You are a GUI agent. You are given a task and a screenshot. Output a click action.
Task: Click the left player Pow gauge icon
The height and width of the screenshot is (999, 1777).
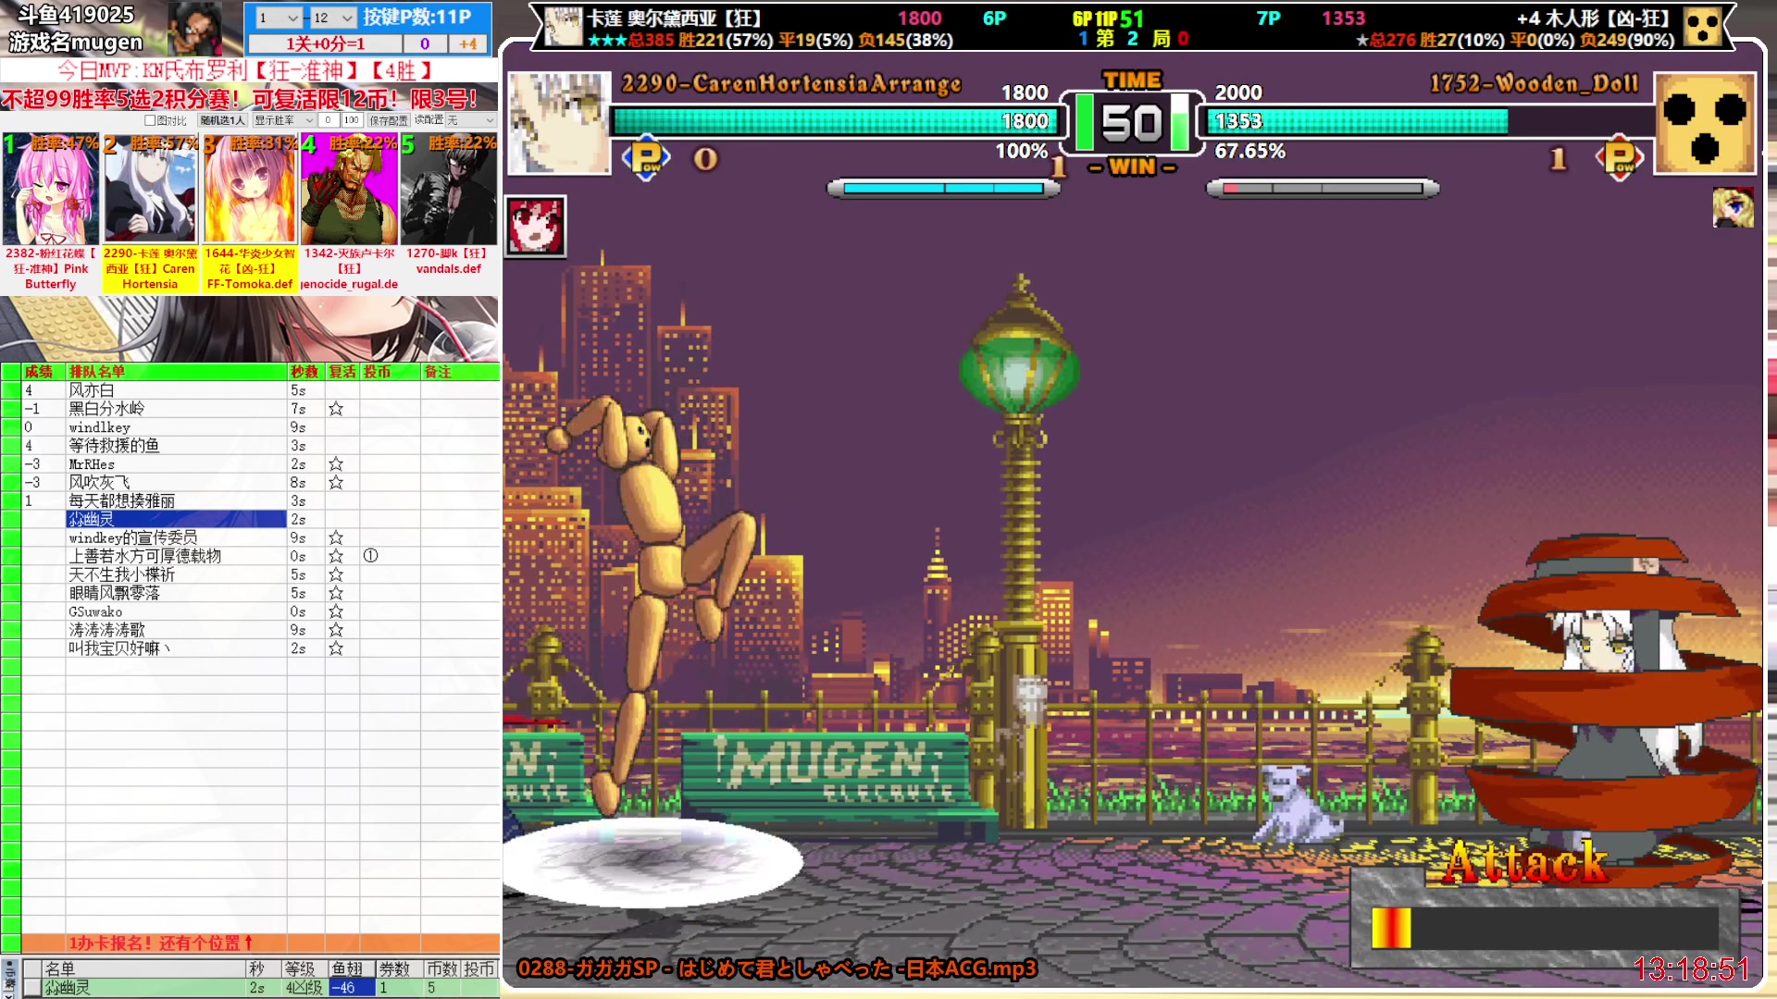646,158
